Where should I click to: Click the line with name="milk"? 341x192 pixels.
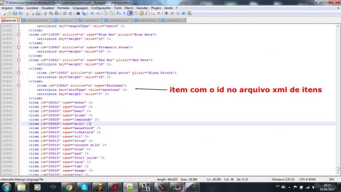click(x=59, y=124)
